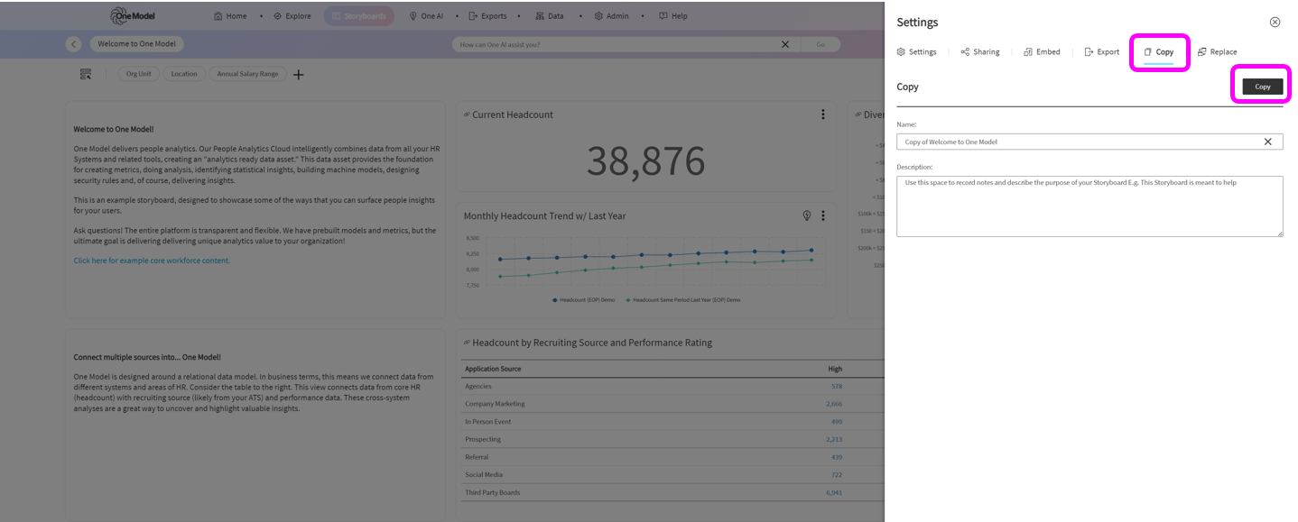The width and height of the screenshot is (1298, 522).
Task: Click the High column header
Action: [835, 369]
